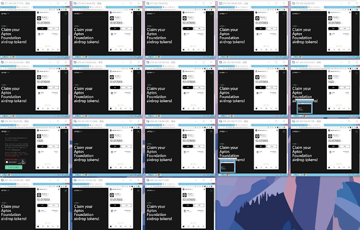Image resolution: width=360 pixels, height=230 pixels.
Task: Open wallet settings gear icon in window 283
Action: click(130, 168)
